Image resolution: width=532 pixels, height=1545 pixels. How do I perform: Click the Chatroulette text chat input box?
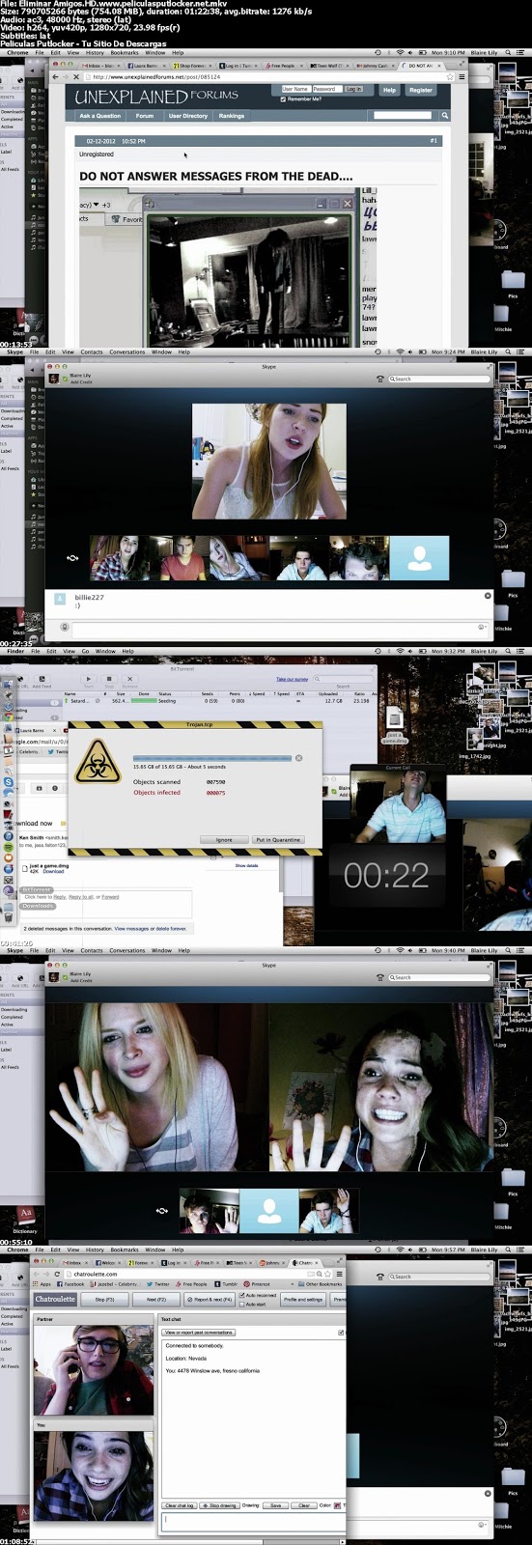click(251, 1520)
